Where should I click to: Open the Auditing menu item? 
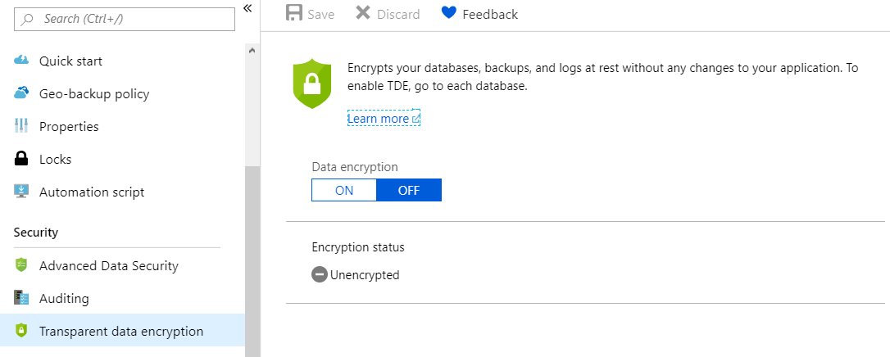click(64, 298)
